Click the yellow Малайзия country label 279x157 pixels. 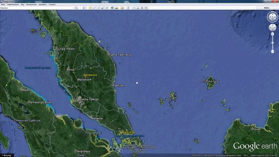(x=90, y=75)
